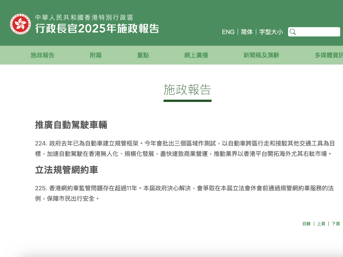Click the large 施政報告 page heading
The height and width of the screenshot is (257, 343).
(188, 90)
